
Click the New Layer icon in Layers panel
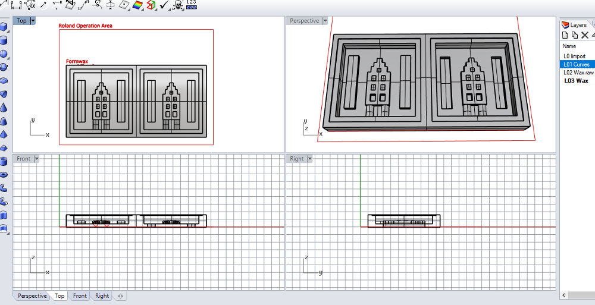click(x=565, y=35)
